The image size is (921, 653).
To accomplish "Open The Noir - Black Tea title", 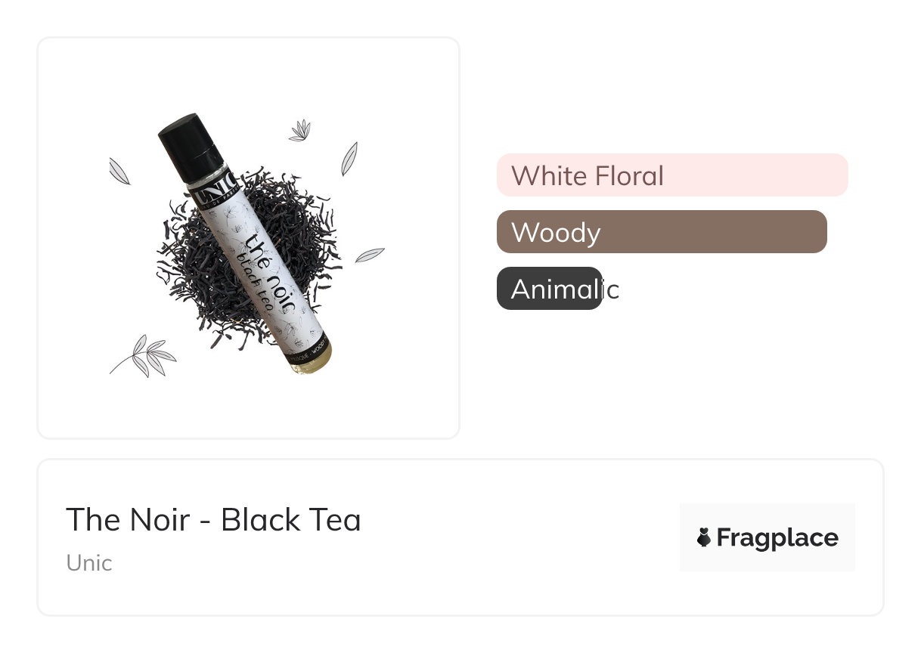I will point(213,520).
